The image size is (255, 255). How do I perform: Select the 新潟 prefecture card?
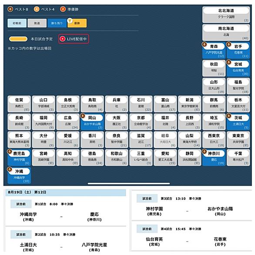click(190, 104)
